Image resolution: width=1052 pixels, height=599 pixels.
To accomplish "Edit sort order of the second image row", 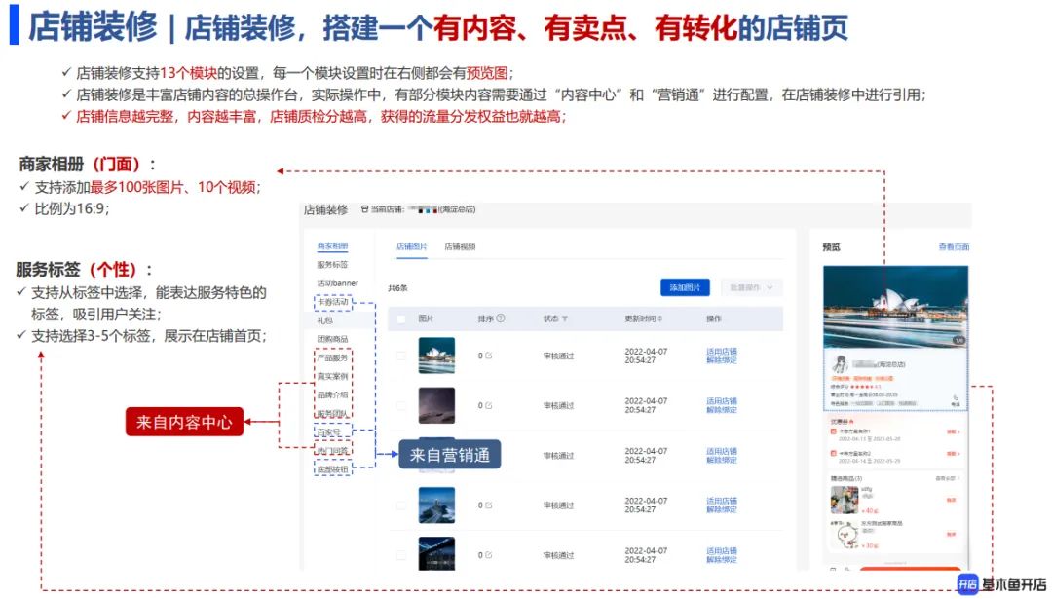I will (x=489, y=405).
